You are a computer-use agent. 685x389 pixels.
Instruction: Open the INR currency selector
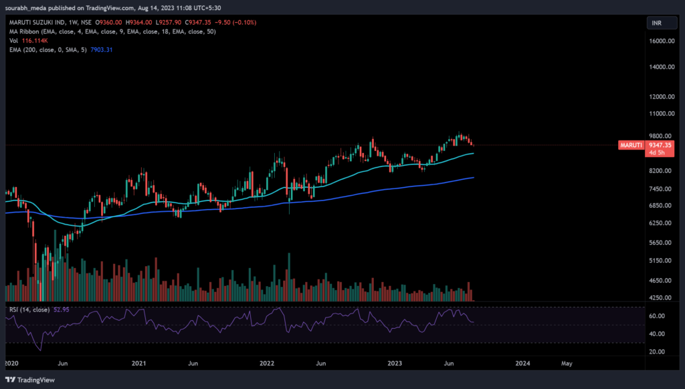click(662, 23)
